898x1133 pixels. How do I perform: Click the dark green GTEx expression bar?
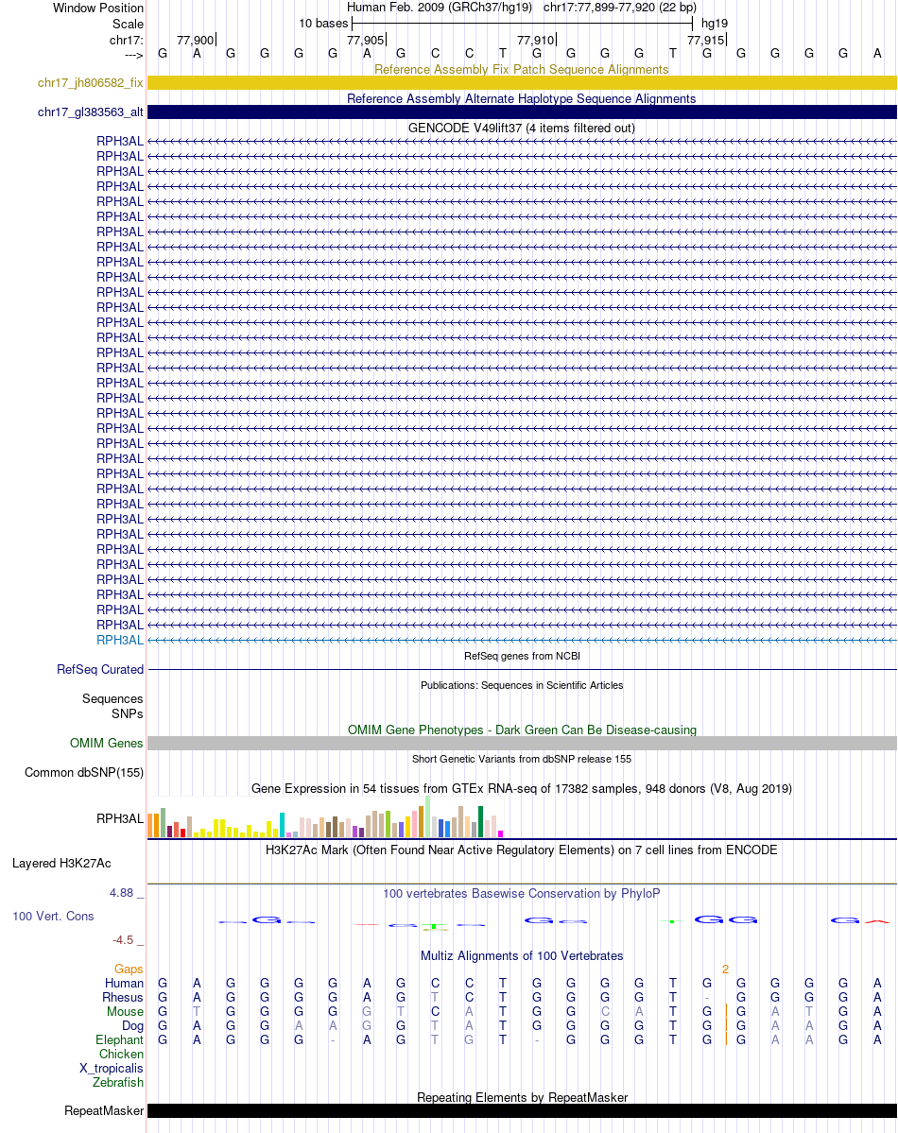tap(481, 822)
